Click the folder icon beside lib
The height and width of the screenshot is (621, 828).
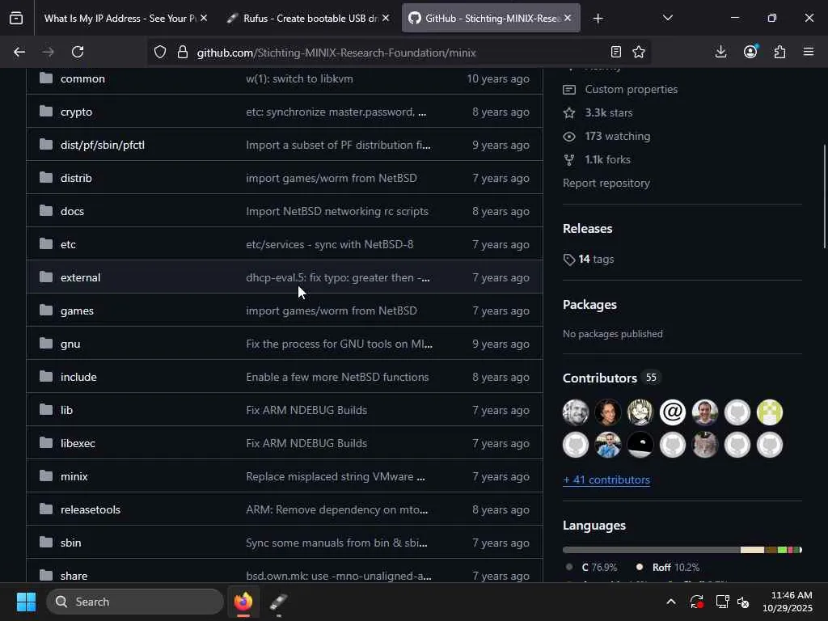click(x=46, y=409)
